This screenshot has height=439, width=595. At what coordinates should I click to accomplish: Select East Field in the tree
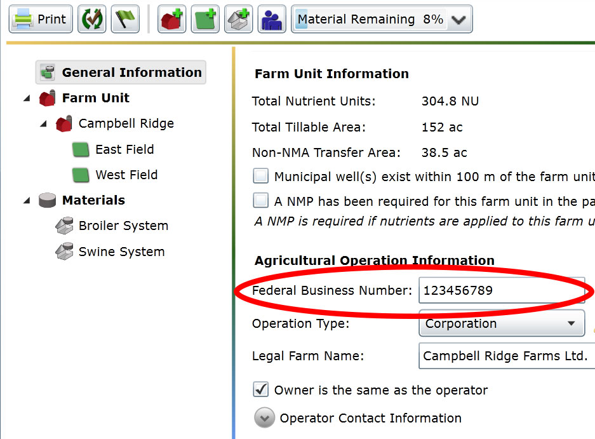[124, 149]
